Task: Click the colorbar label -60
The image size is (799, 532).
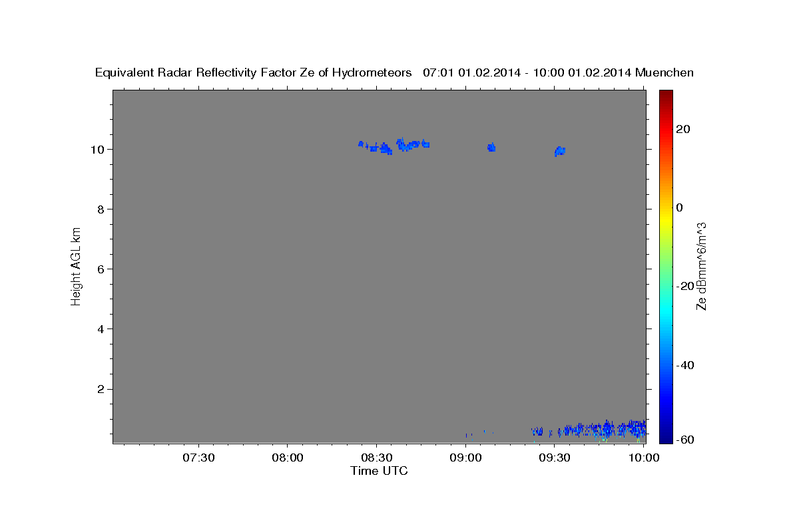Action: point(684,439)
